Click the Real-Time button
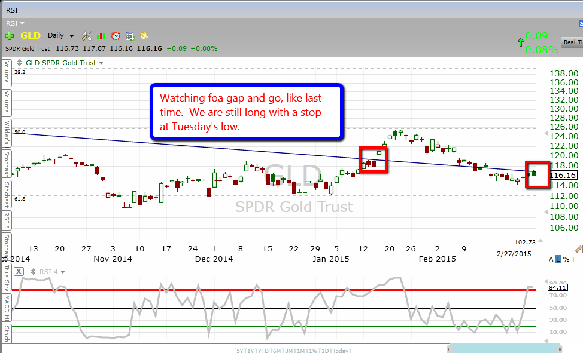583x353 pixels. 572,42
